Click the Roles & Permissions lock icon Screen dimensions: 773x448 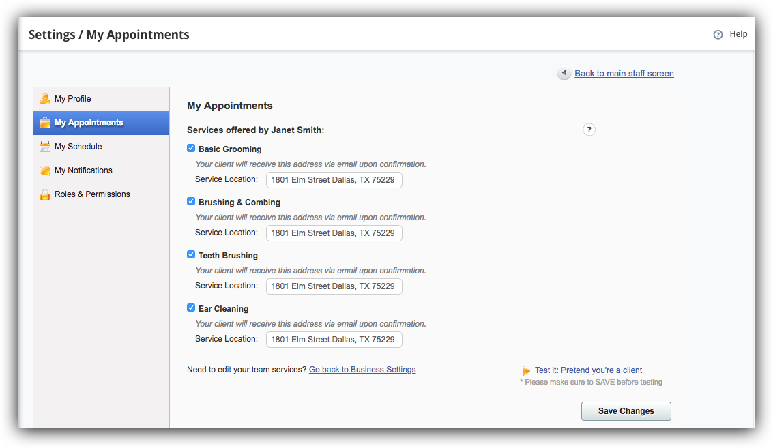(45, 194)
